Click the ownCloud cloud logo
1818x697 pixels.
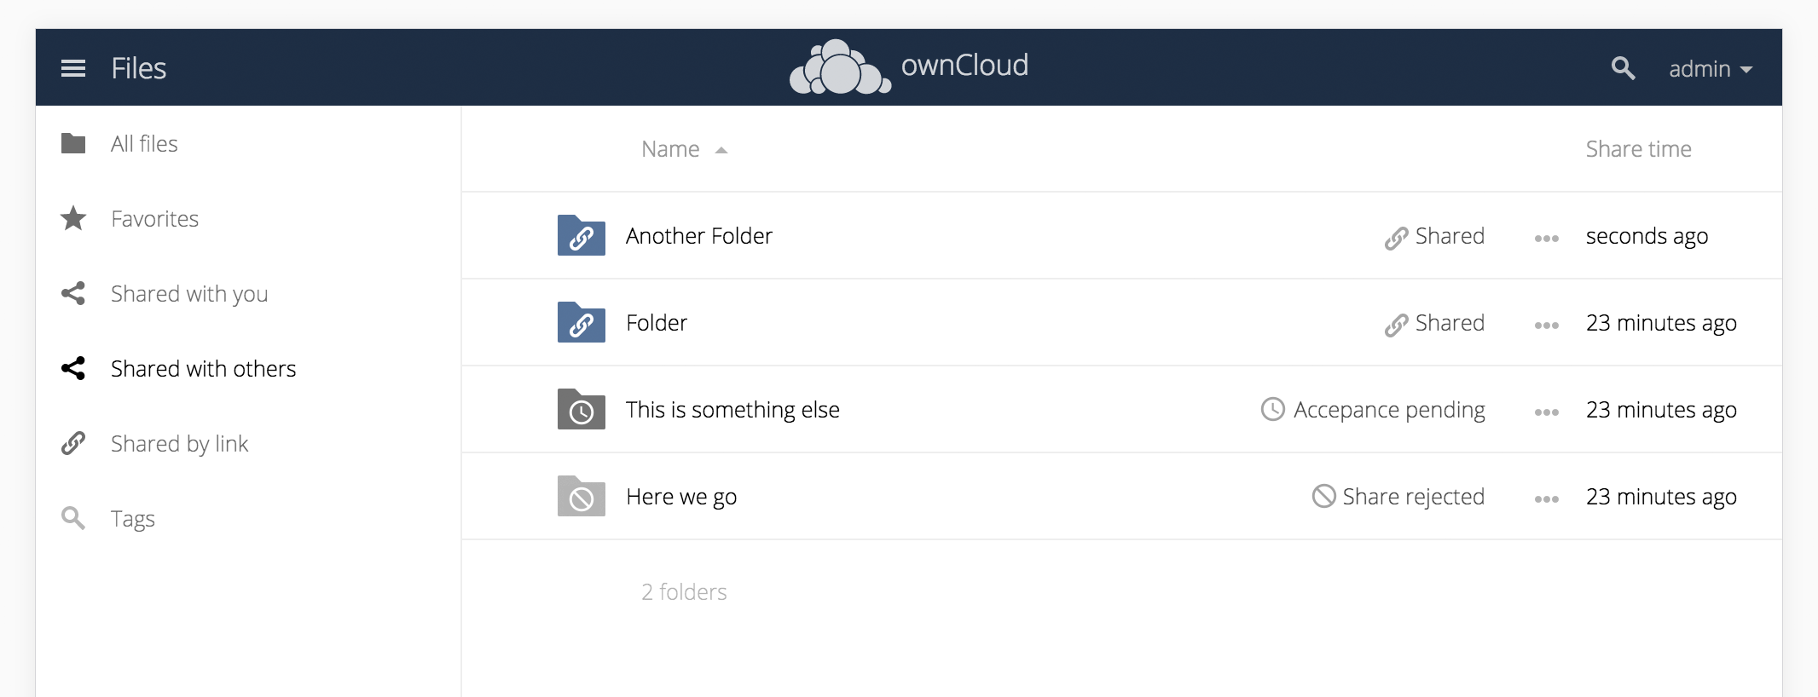click(840, 66)
